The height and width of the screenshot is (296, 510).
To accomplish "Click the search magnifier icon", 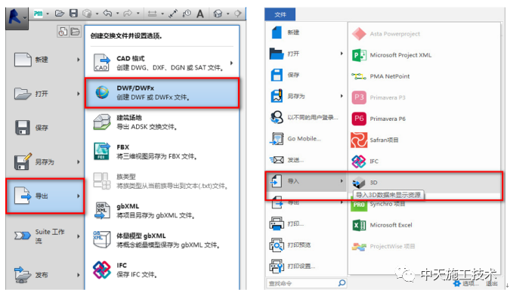I will coord(342,283).
